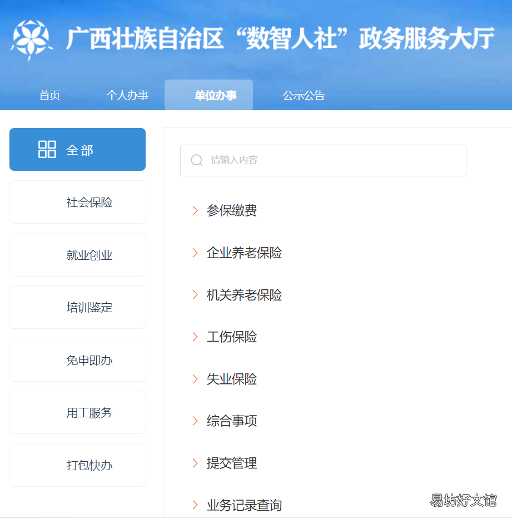Viewport: 512px width, 518px height.
Task: Click the 业务记录查询 label
Action: pyautogui.click(x=244, y=505)
